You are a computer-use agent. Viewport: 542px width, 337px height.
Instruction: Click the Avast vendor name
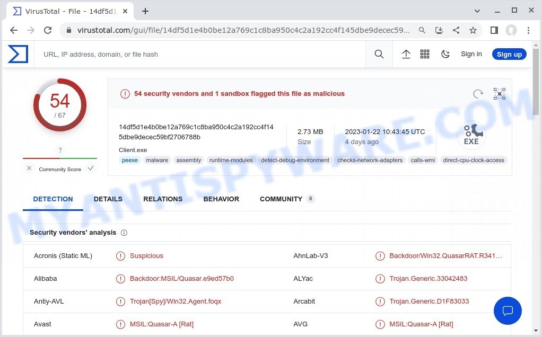[x=42, y=324]
